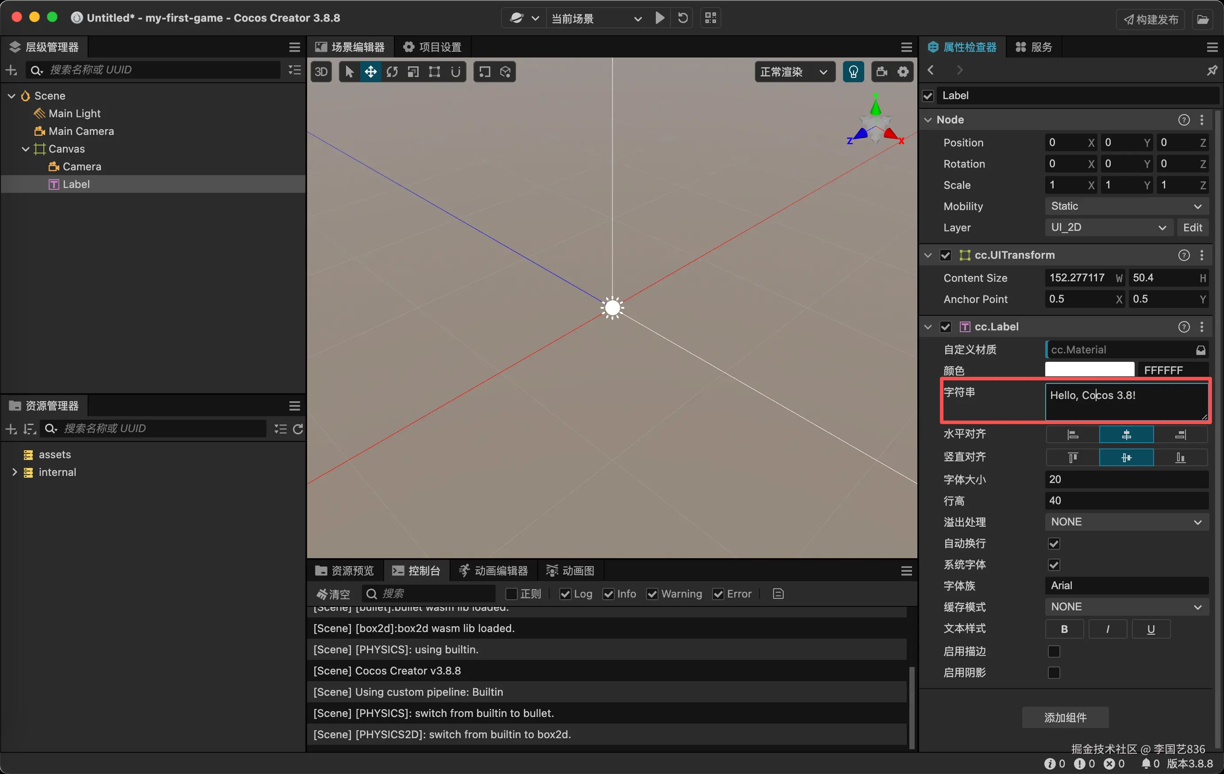The width and height of the screenshot is (1224, 774).
Task: Enable the outline checkbox 启用描边
Action: pyautogui.click(x=1054, y=651)
